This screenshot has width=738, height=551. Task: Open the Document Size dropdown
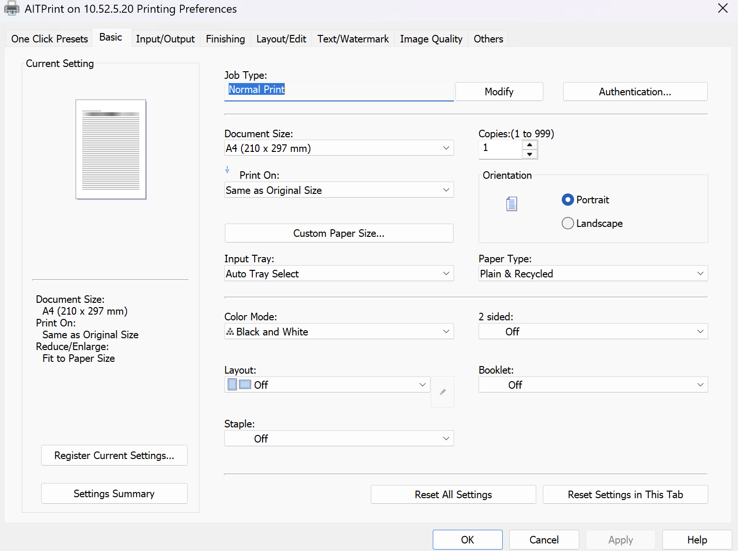(x=339, y=148)
